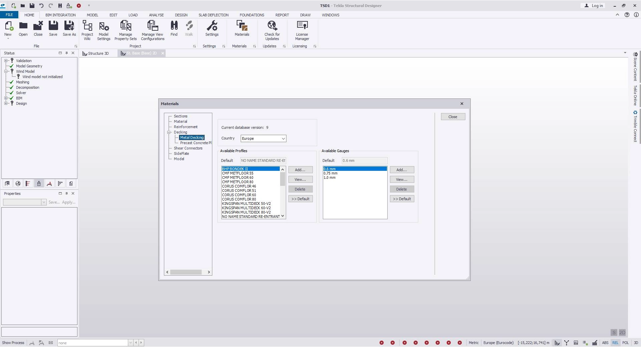Toggle the S view button in canvas corner
Viewport: 641px width, 347px height.
coord(614,333)
